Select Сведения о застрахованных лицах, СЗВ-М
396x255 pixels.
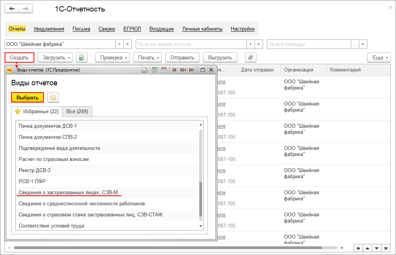(107, 192)
